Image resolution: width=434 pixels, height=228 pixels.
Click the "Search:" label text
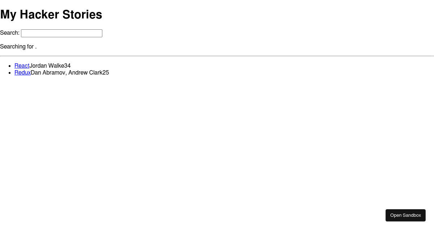10,33
